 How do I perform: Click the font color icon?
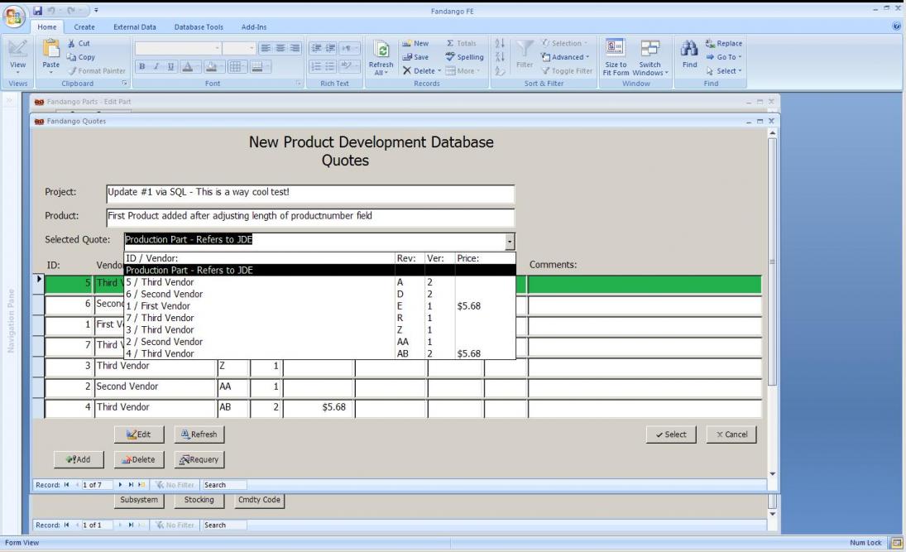pos(187,66)
